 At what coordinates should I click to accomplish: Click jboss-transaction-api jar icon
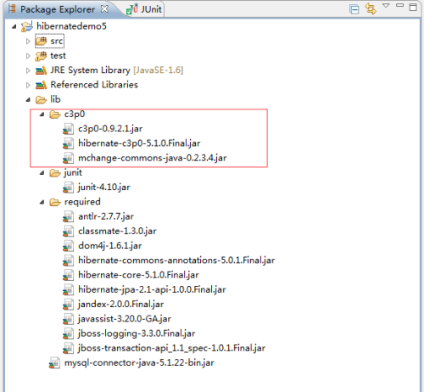point(68,348)
